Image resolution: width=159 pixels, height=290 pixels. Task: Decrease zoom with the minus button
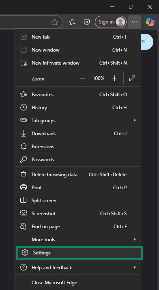click(x=82, y=78)
